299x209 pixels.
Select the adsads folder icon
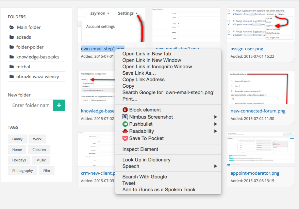tap(11, 37)
